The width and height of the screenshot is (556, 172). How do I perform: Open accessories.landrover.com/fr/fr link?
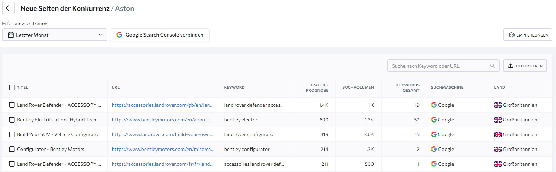point(162,164)
